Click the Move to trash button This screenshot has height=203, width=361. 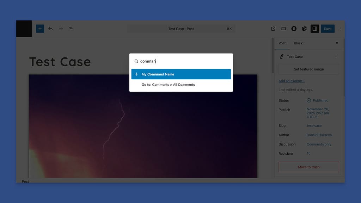308,167
